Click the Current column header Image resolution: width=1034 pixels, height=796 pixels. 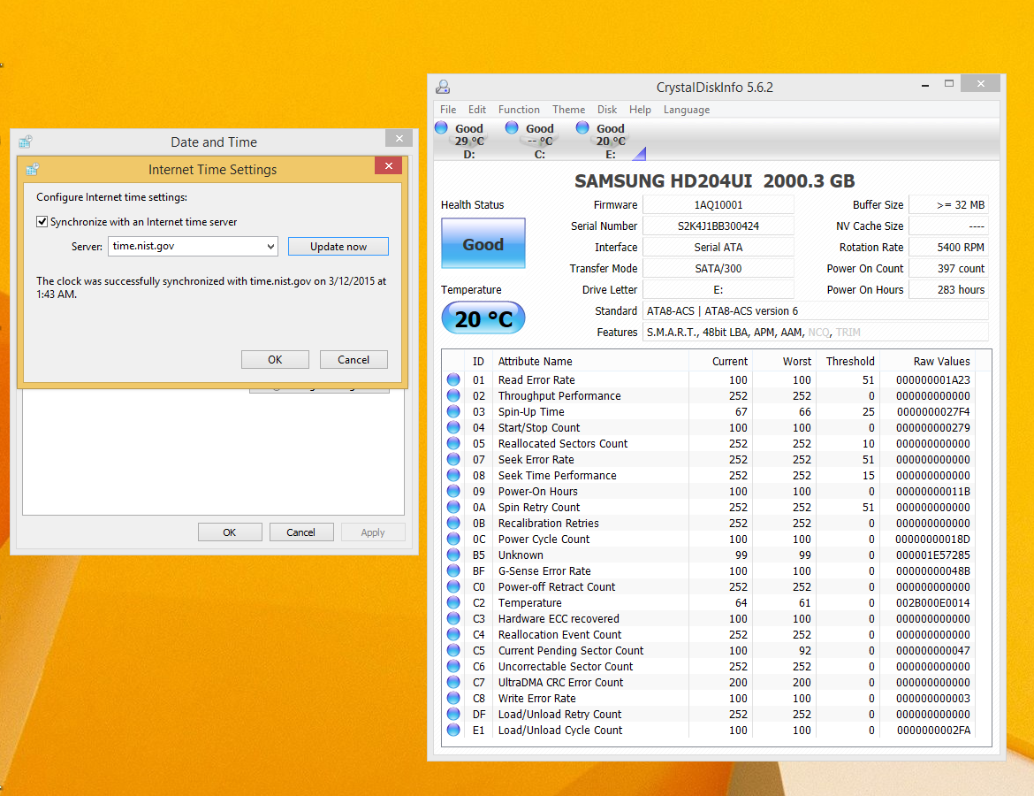point(721,361)
